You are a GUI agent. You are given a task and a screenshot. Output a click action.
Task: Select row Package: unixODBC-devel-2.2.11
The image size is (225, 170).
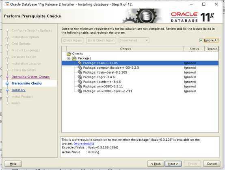(x=140, y=91)
